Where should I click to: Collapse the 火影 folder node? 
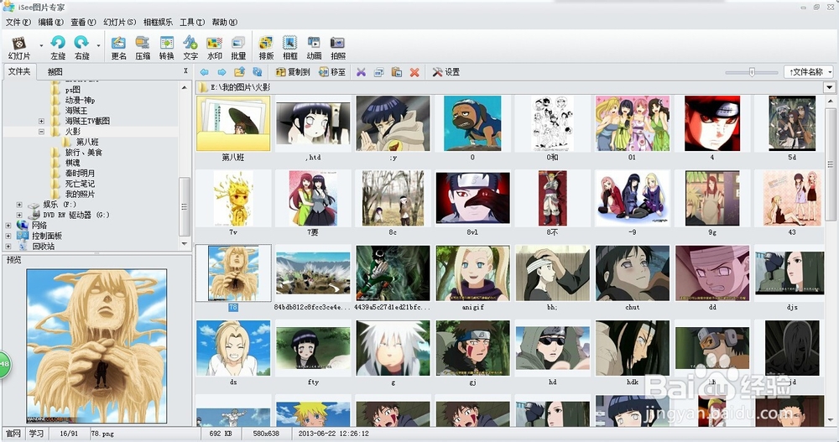pos(41,131)
